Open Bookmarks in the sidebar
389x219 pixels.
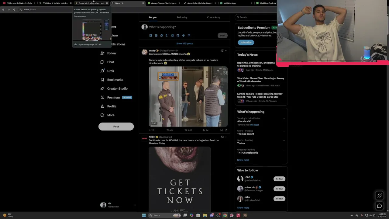pos(112,80)
